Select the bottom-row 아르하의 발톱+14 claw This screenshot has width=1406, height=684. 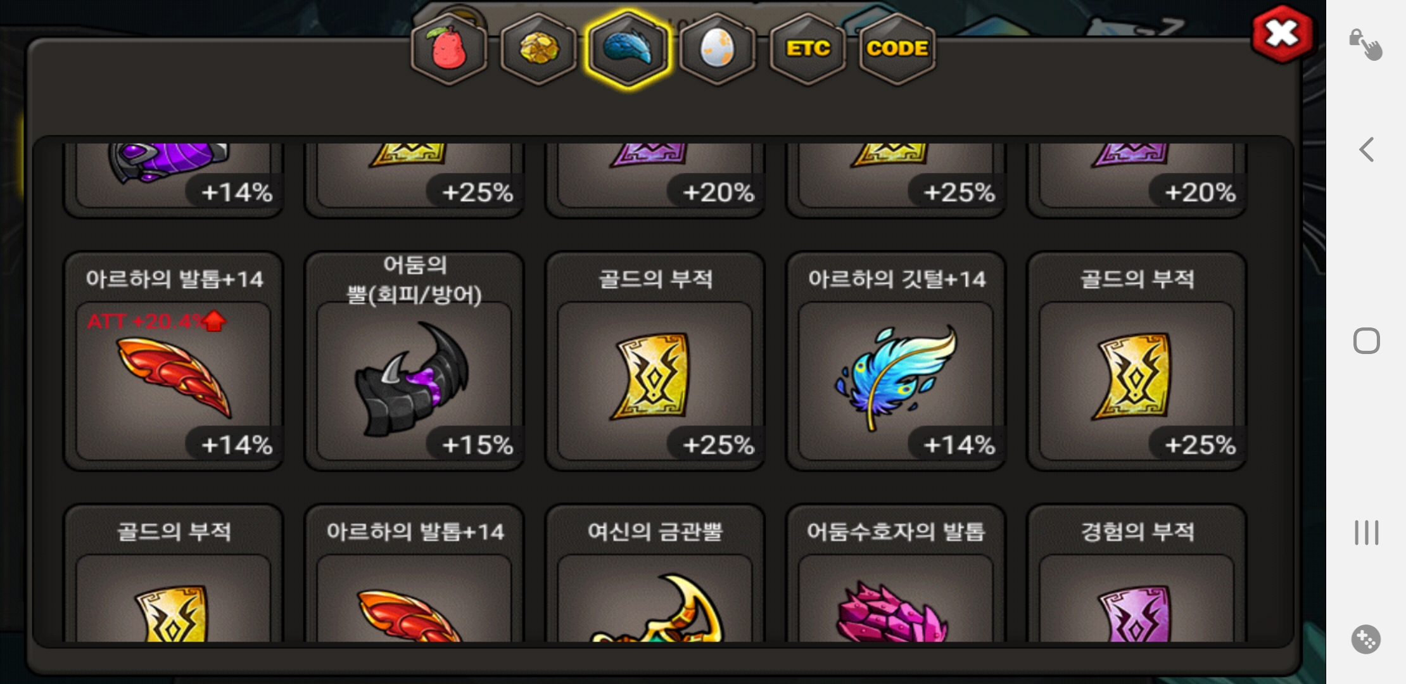(414, 573)
